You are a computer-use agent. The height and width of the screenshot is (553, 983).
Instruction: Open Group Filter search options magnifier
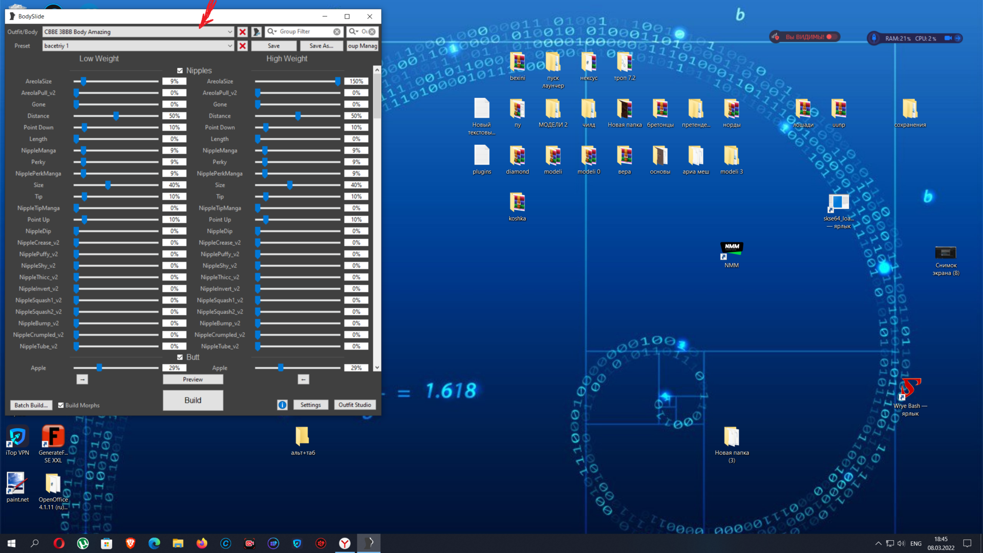point(271,32)
